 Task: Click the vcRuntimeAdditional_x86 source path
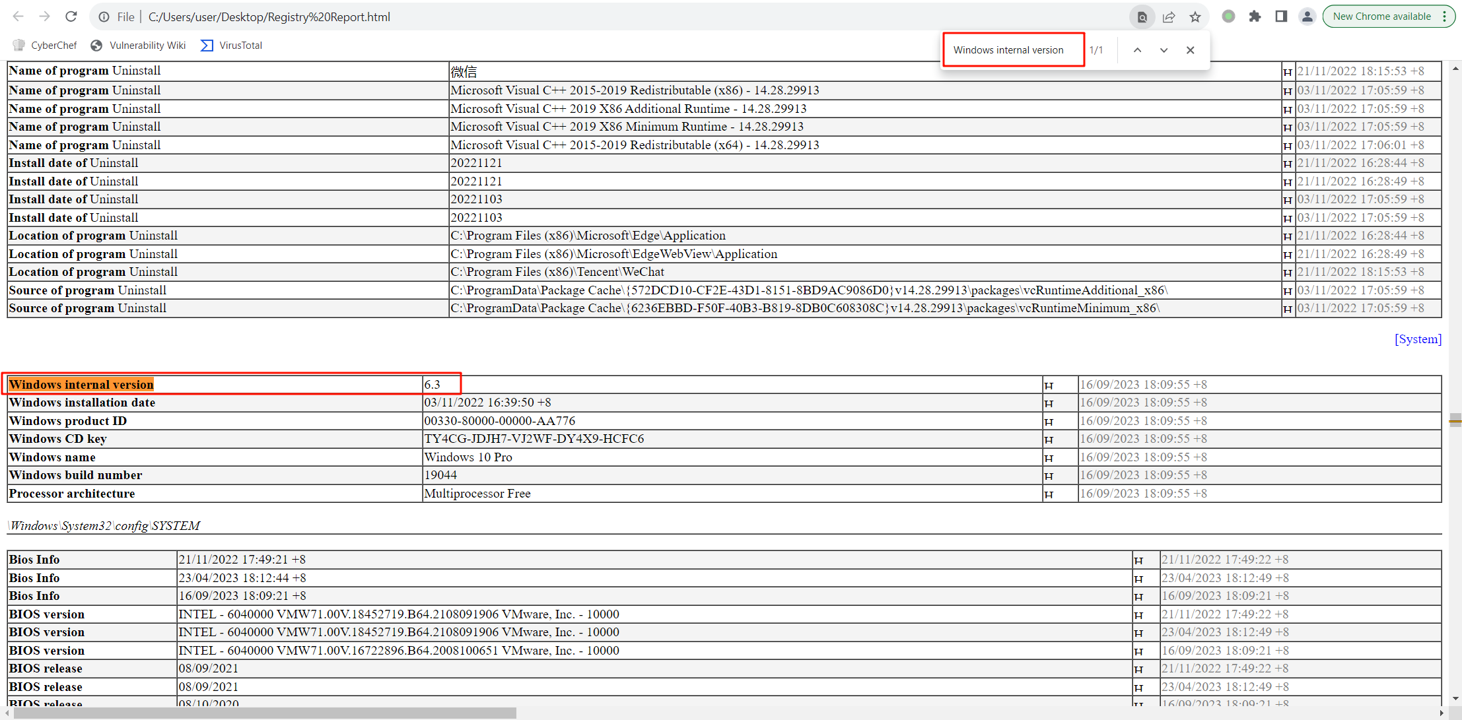(x=809, y=290)
